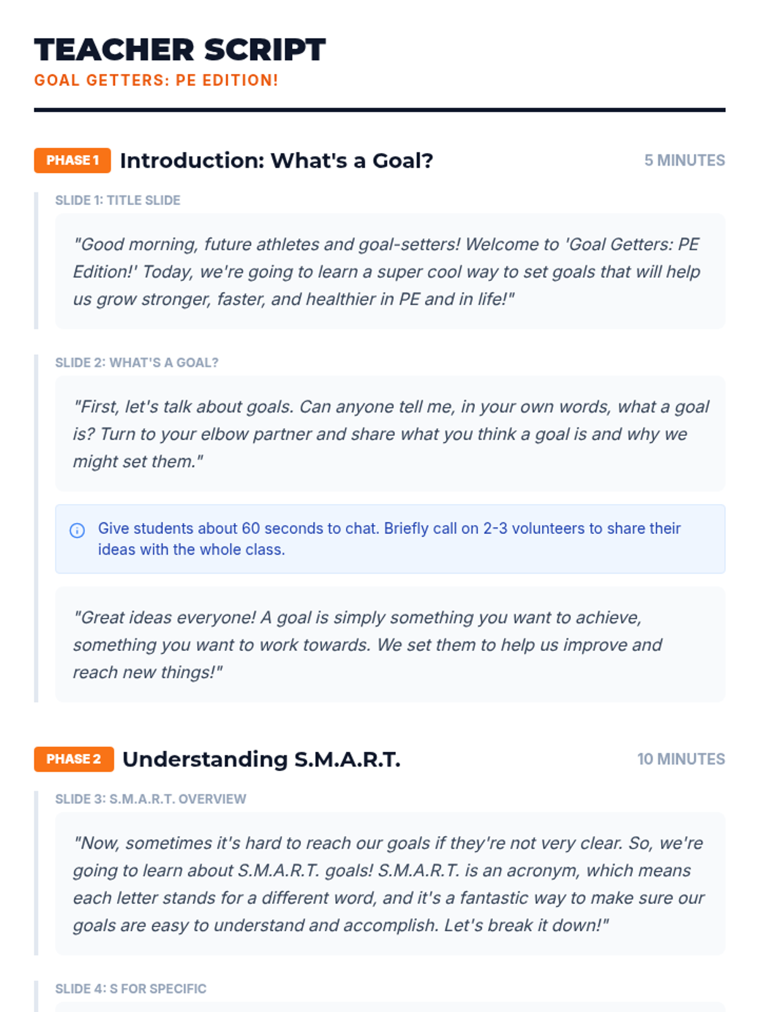
Task: Click the Good morning, future athletes script box
Action: (x=390, y=271)
